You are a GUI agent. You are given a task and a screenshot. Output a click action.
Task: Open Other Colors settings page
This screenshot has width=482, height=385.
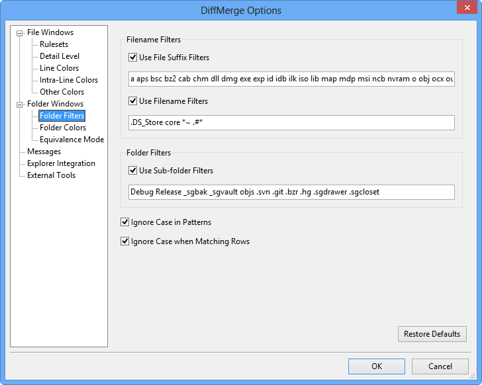tap(62, 92)
